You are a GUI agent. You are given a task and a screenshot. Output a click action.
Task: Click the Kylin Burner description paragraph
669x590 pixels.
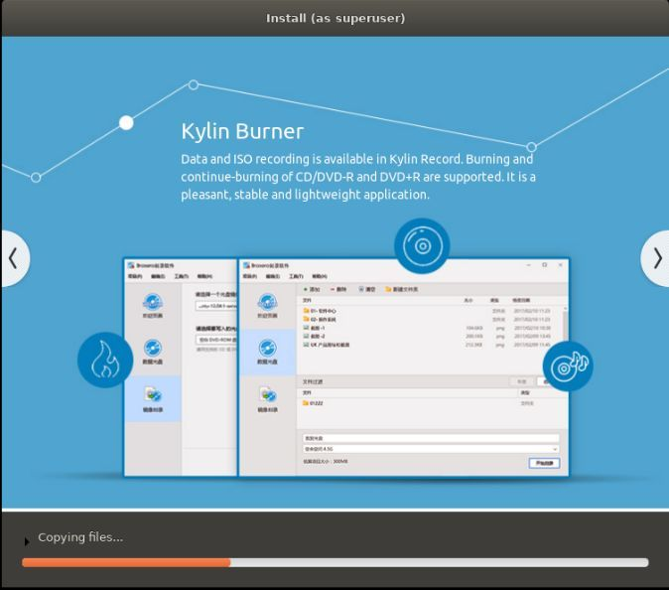tap(358, 177)
